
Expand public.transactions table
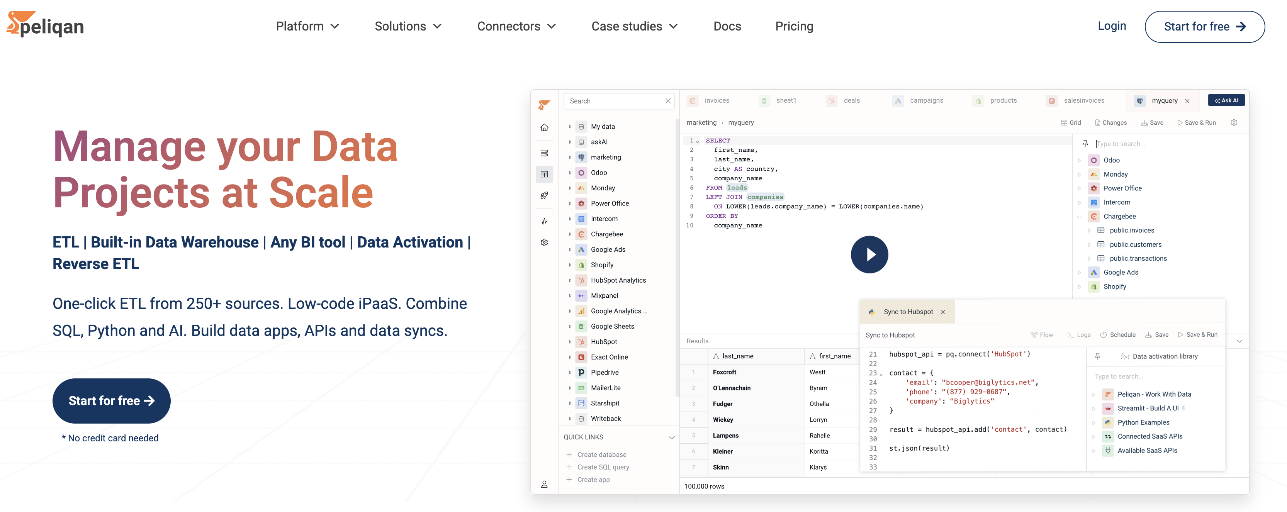[x=1089, y=258]
